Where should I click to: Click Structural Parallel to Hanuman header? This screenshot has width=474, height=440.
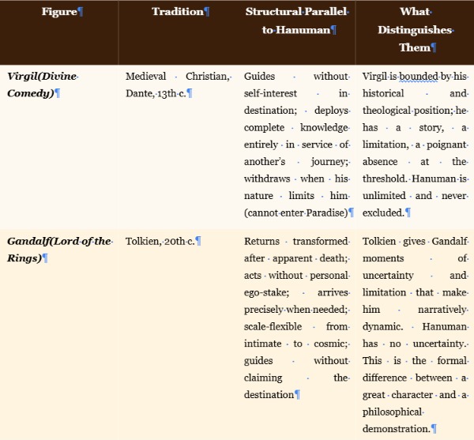tap(296, 32)
